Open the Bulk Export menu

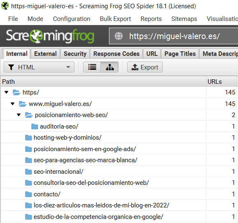coord(116,19)
